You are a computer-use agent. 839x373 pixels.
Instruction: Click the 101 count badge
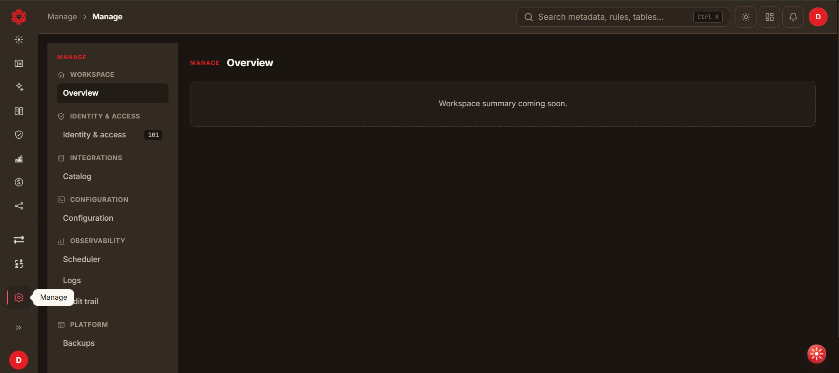pos(153,135)
